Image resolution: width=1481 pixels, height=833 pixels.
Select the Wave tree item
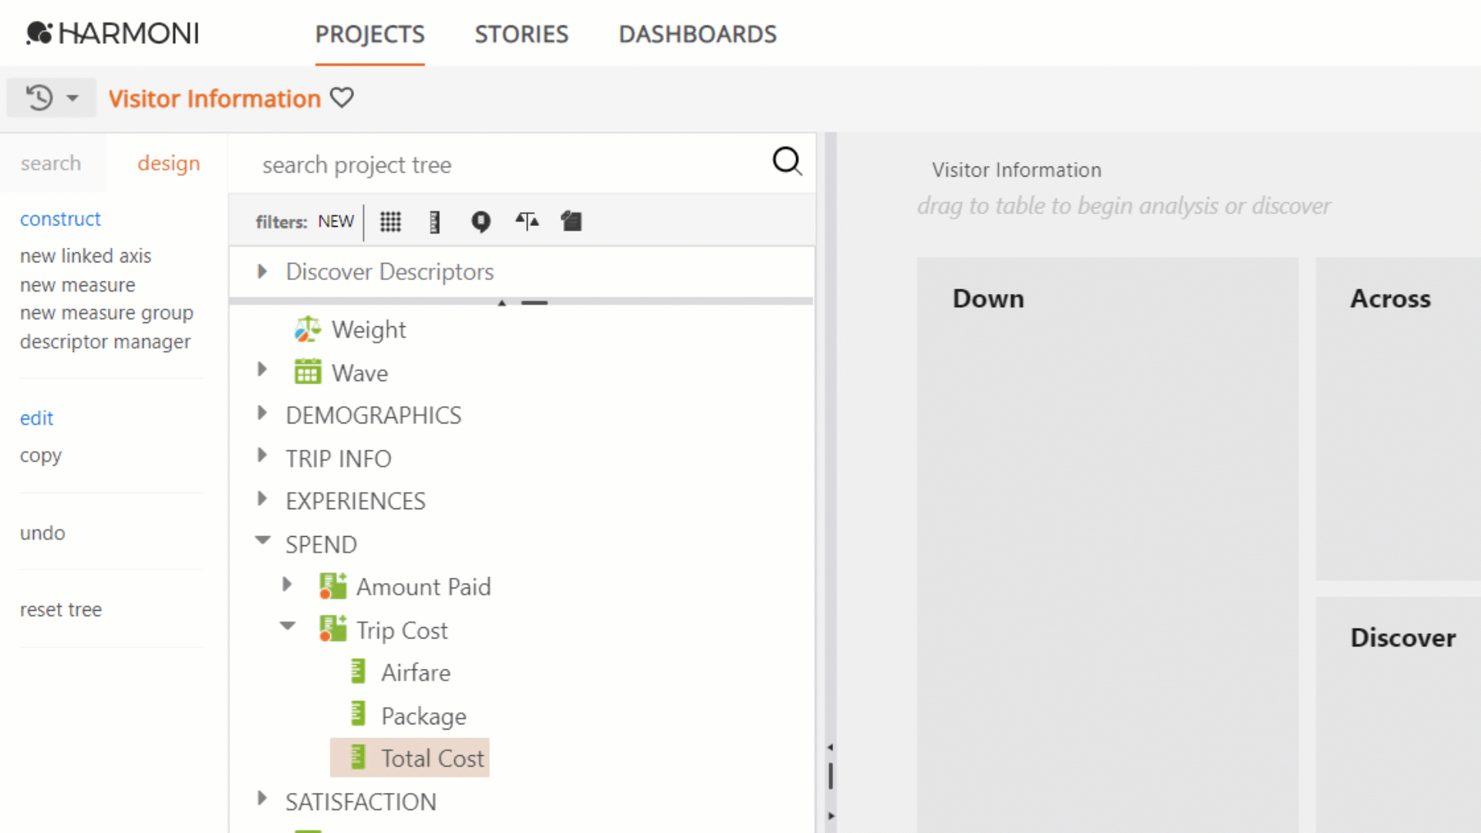coord(359,373)
